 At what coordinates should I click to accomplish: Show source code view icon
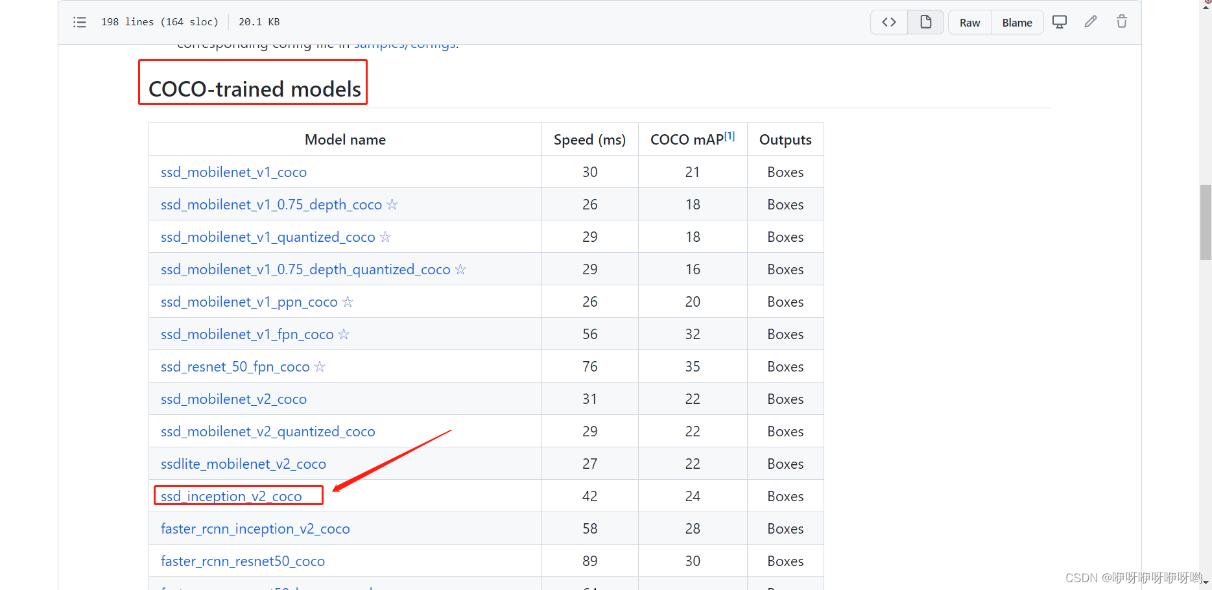pos(889,22)
